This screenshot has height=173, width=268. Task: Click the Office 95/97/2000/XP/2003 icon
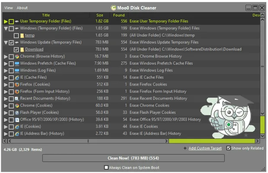(17, 120)
